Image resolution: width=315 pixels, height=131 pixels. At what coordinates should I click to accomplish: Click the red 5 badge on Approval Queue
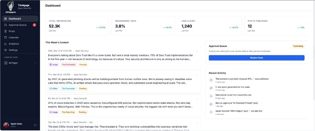point(34,25)
